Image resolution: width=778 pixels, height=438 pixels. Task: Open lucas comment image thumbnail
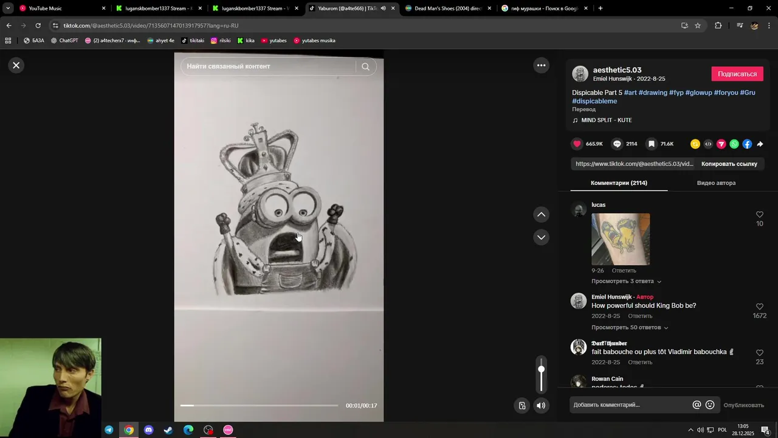(x=621, y=239)
